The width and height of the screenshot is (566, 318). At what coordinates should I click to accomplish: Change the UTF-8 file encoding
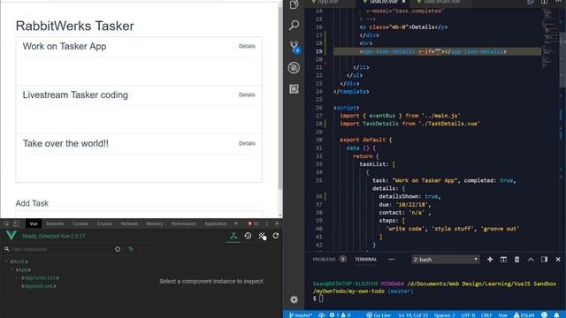click(468, 314)
